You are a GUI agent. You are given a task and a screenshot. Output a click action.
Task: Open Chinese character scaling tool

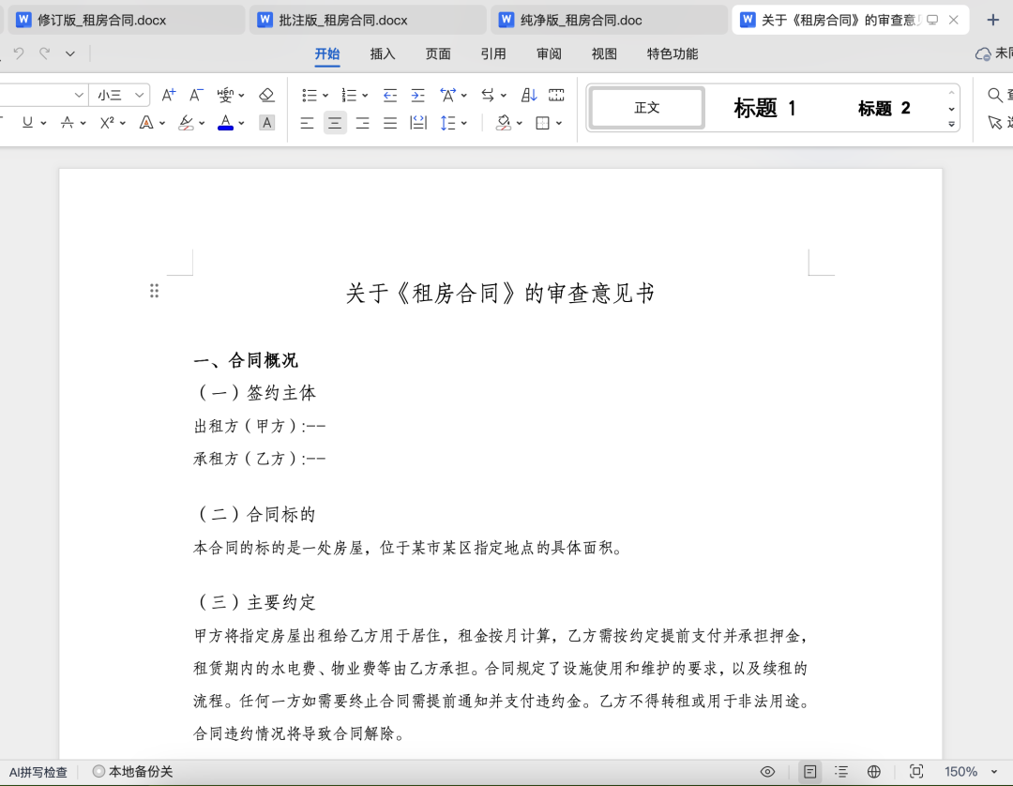[447, 96]
